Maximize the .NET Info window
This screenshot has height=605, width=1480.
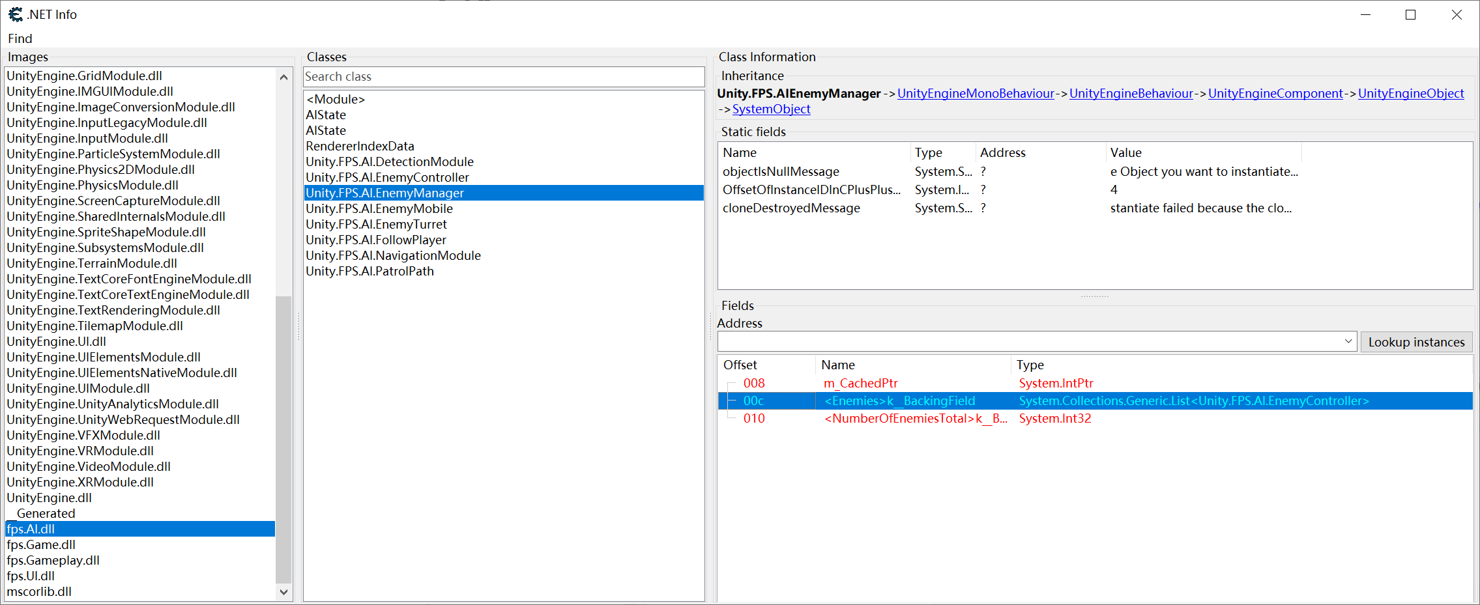pos(1411,15)
